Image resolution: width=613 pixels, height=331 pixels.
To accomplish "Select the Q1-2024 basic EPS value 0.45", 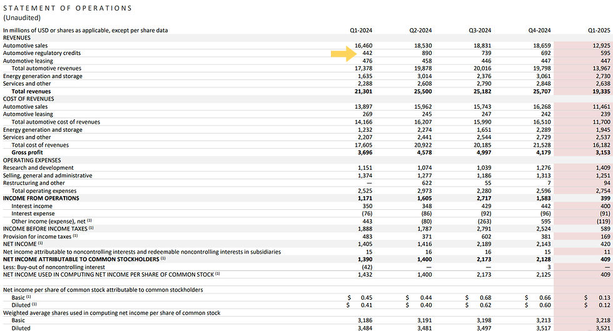I will point(367,298).
